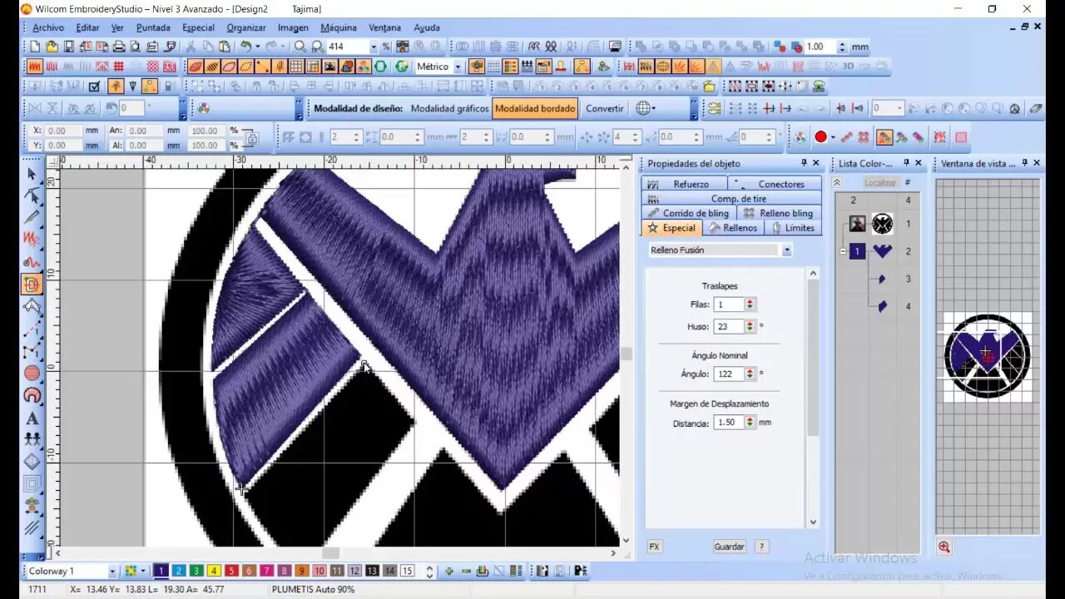
Task: Click zoom magnifier in overview window
Action: [944, 547]
